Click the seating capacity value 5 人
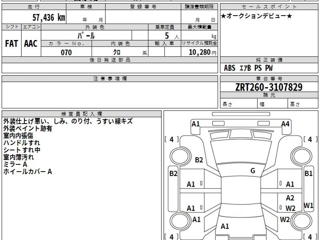 [171, 35]
